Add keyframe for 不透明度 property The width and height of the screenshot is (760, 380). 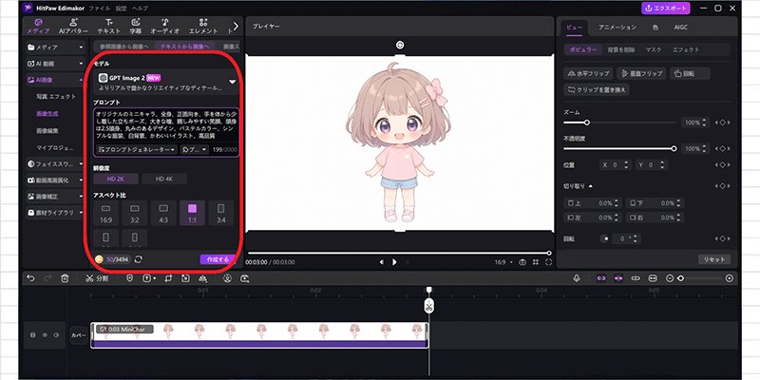click(x=722, y=149)
